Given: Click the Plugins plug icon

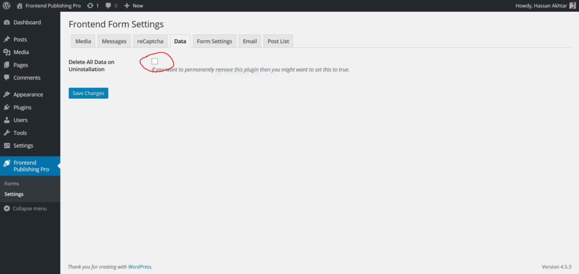Looking at the screenshot, I should [x=7, y=108].
